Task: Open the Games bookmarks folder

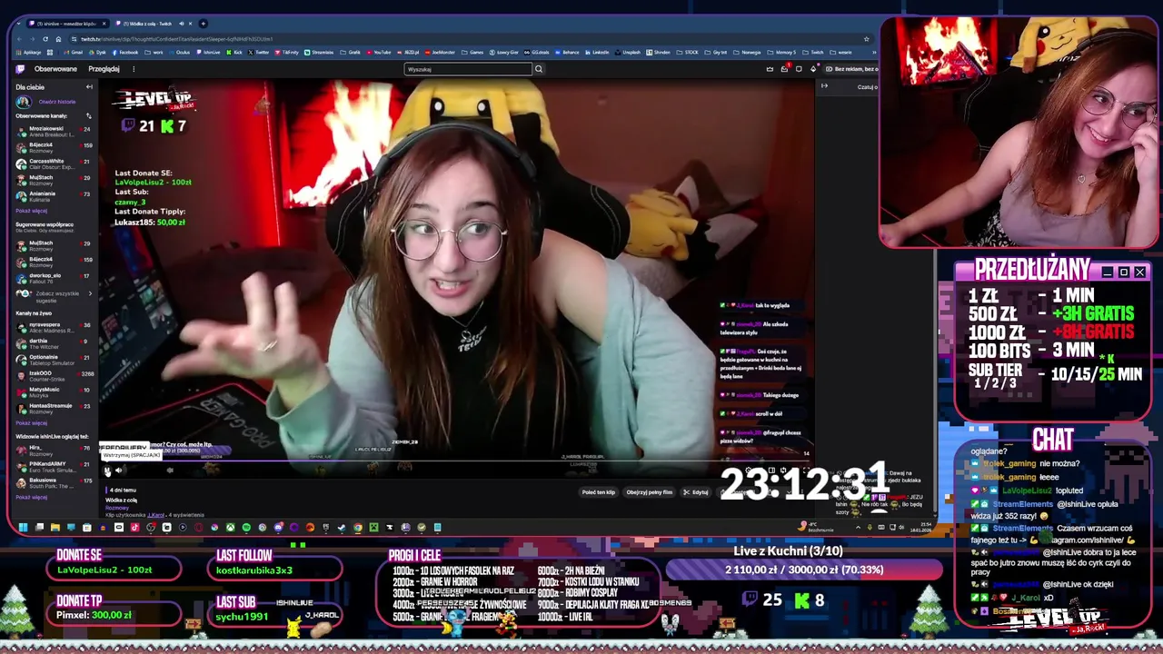Action: point(472,53)
